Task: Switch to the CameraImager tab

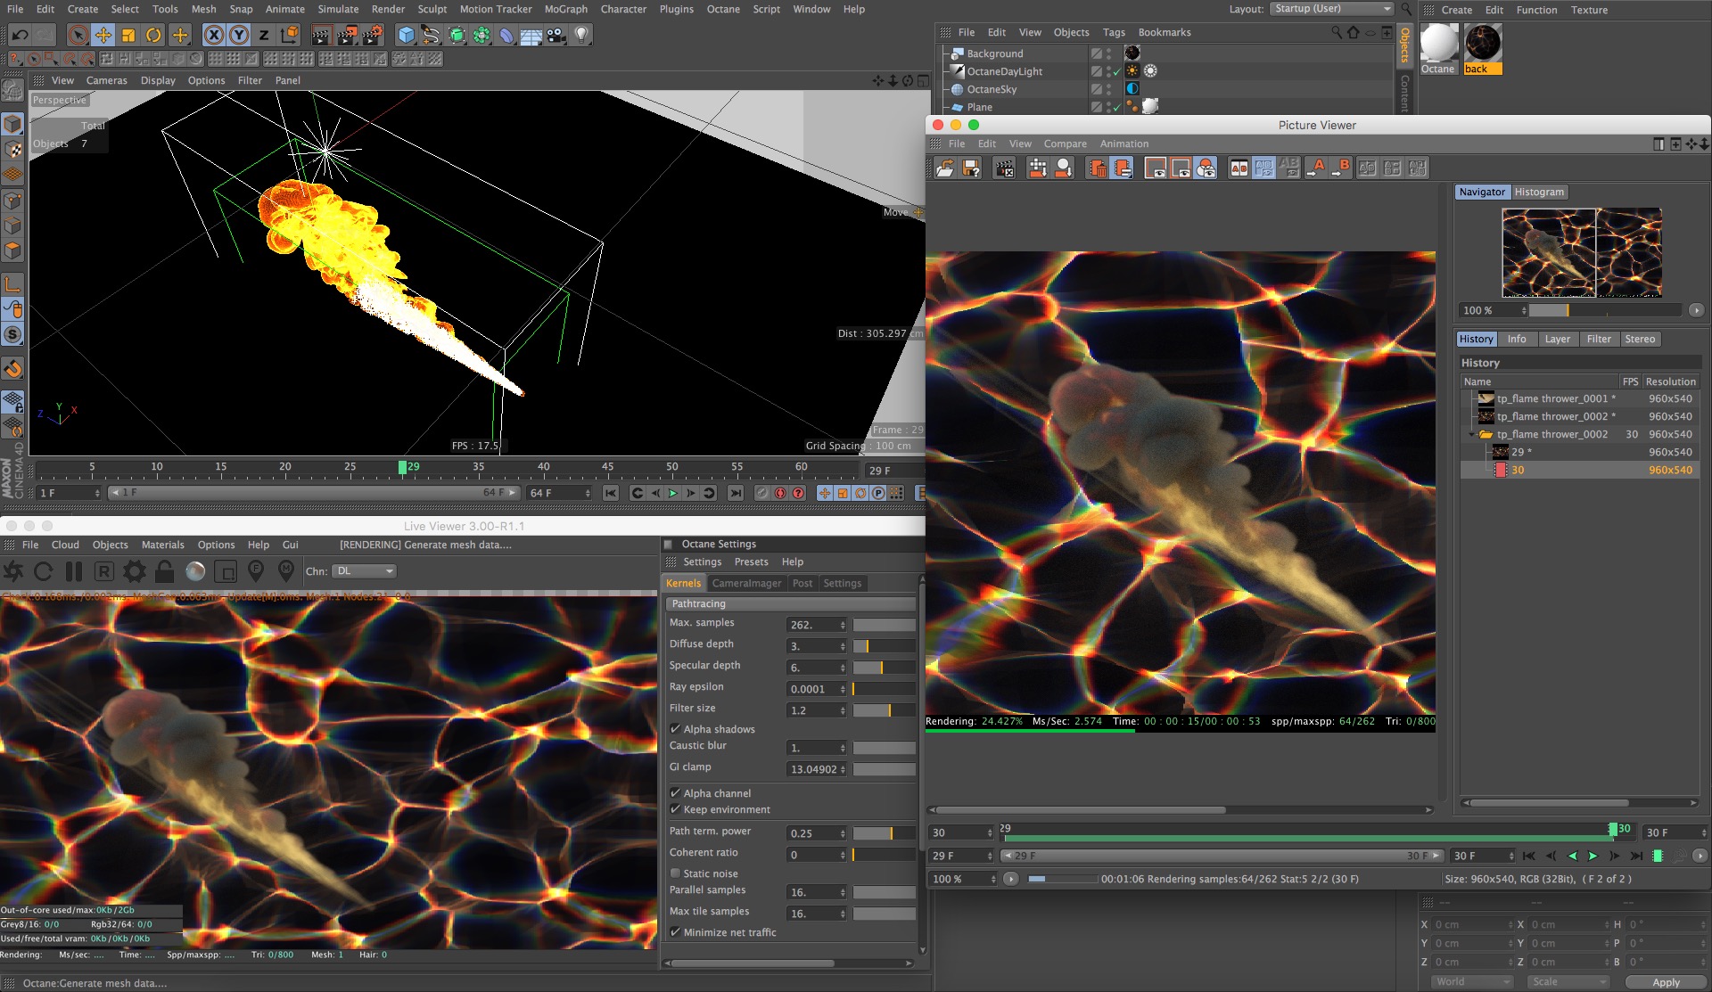Action: click(746, 583)
